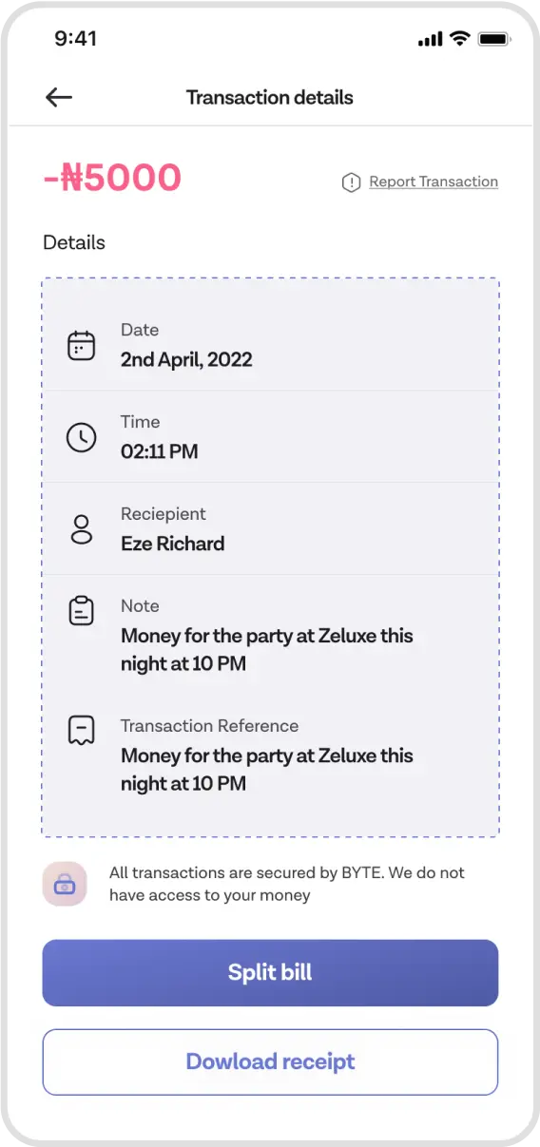Select the -₦5000 amount text

tap(112, 178)
